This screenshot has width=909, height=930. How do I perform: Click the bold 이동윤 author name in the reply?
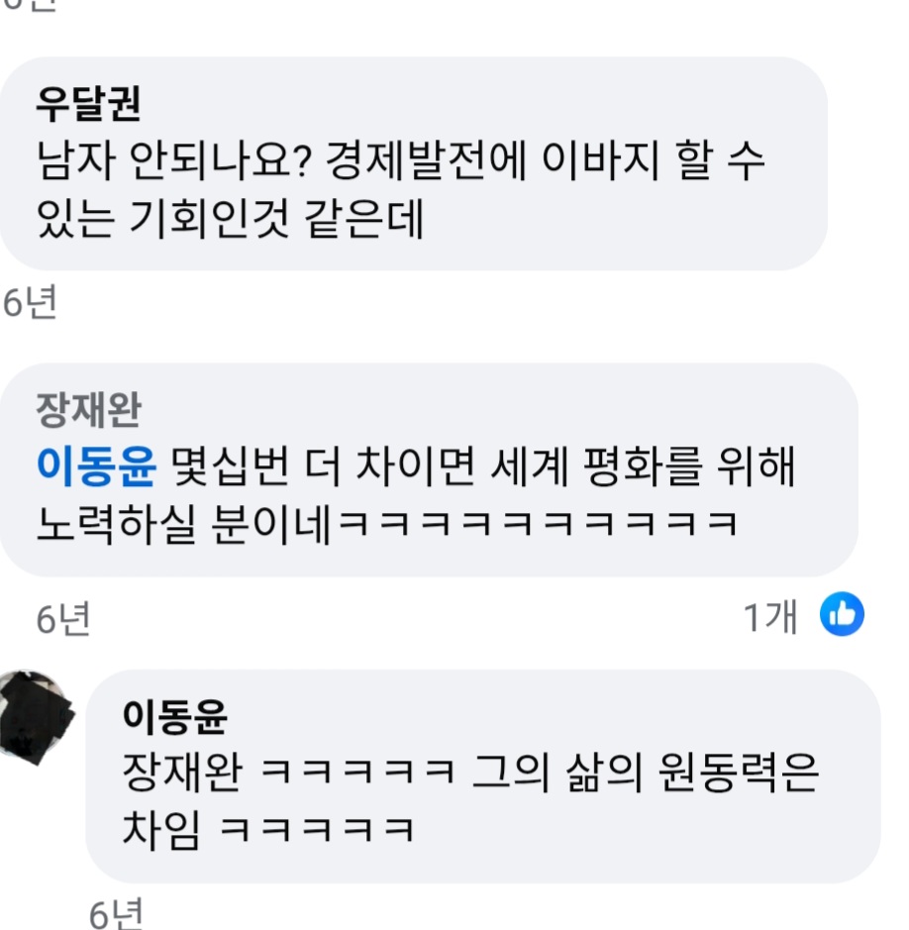[x=174, y=717]
